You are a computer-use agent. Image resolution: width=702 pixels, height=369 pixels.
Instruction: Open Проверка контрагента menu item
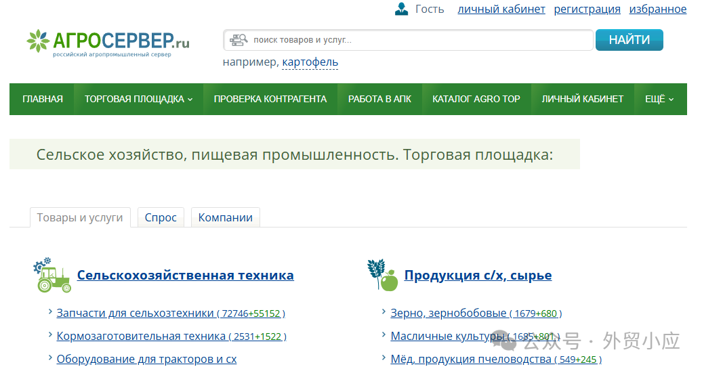pos(270,99)
